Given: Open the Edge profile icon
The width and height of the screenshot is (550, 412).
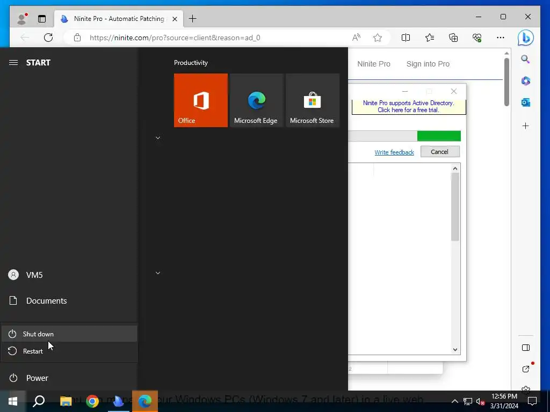Looking at the screenshot, I should click(x=23, y=19).
